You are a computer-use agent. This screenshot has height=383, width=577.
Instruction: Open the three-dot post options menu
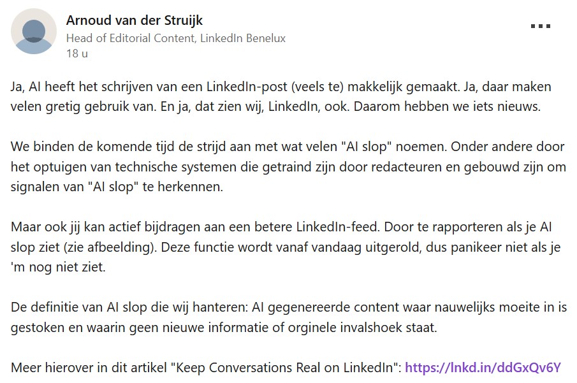(541, 26)
